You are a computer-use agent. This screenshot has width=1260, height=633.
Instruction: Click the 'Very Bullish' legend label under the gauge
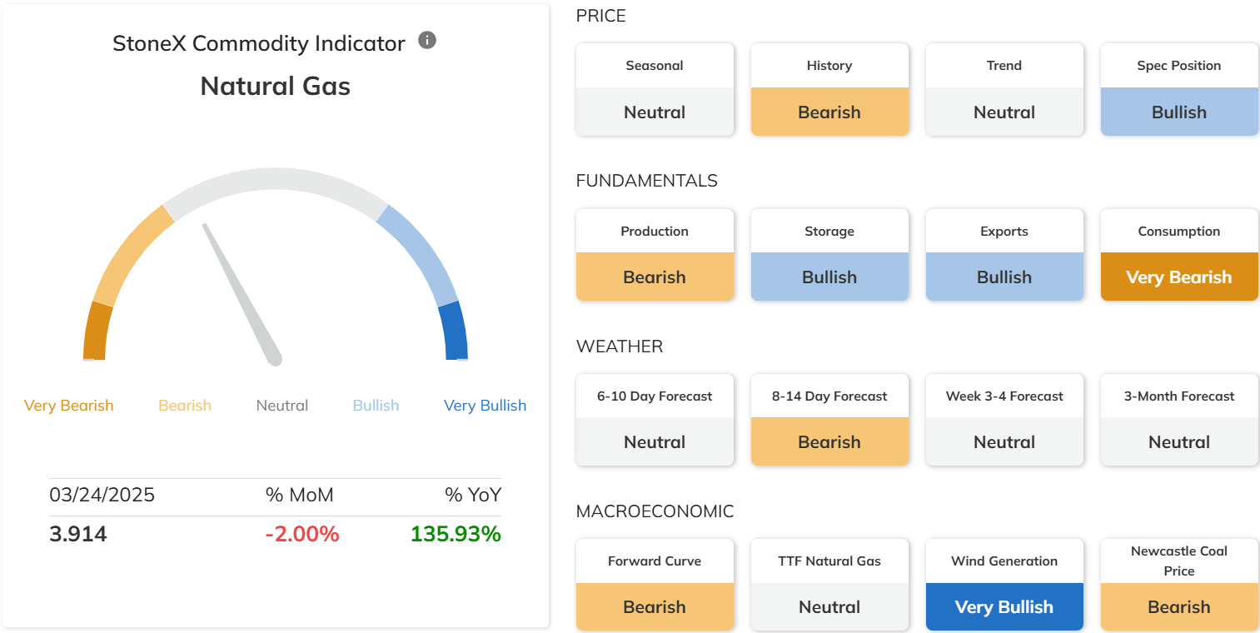(485, 406)
